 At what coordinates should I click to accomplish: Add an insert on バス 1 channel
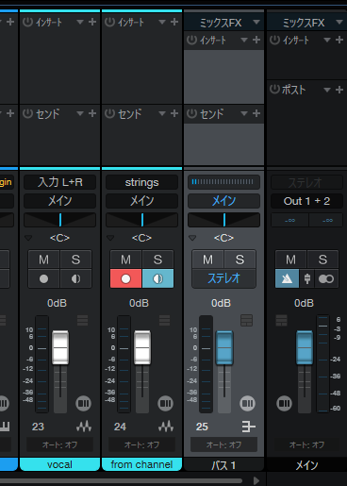point(256,40)
